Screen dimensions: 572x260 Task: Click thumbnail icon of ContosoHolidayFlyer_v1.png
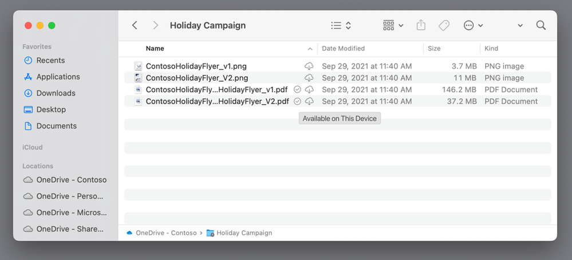(138, 66)
